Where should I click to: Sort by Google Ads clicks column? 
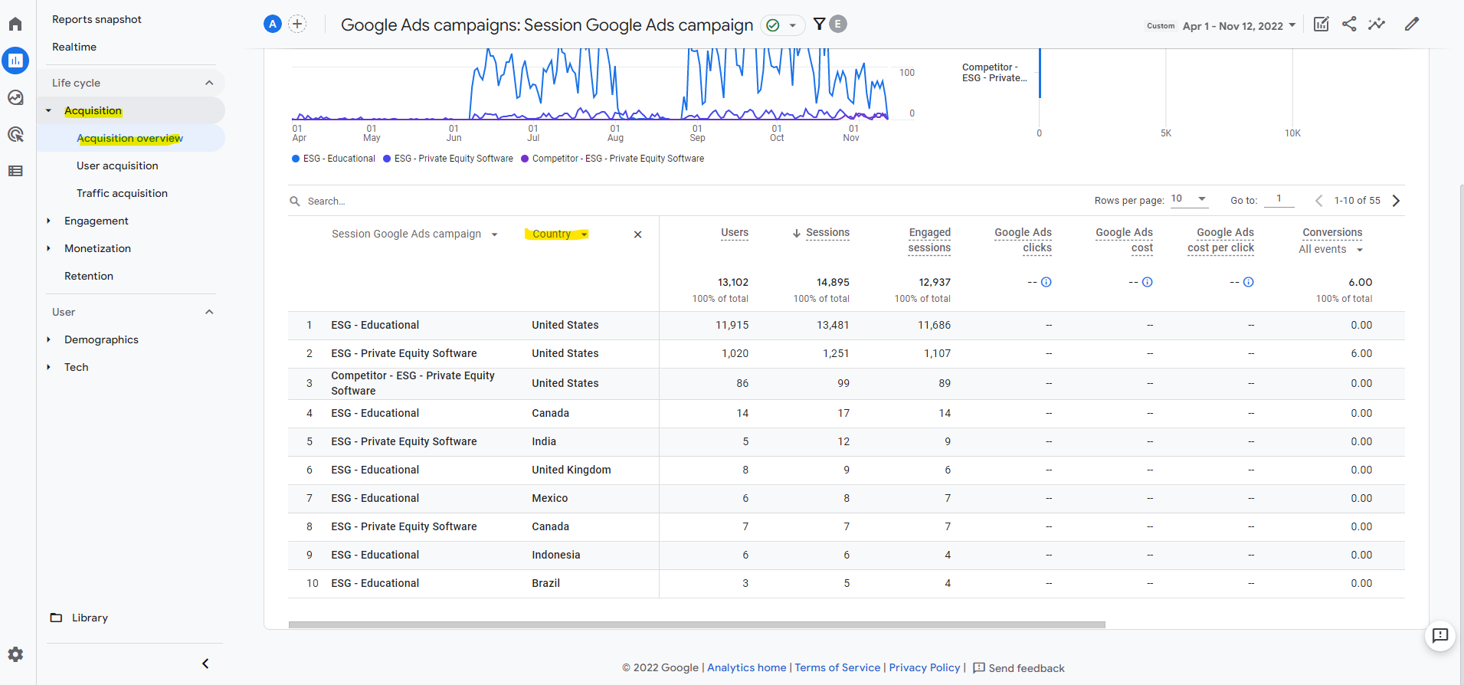point(1023,240)
